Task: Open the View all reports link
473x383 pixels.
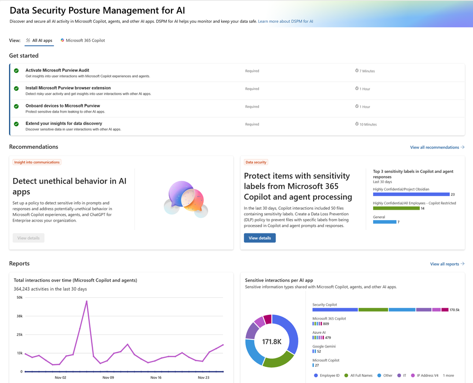Action: [447, 264]
